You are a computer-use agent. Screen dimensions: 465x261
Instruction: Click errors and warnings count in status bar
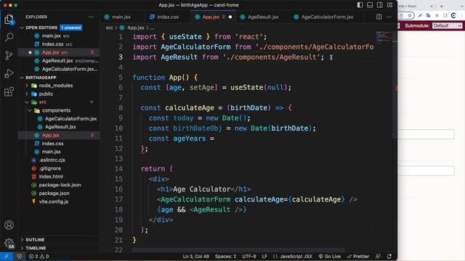[39, 257]
